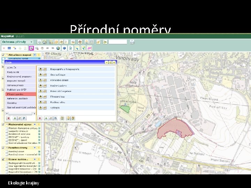This screenshot has height=188, width=251.
Task: Select the zoom-in magnifier tool highlighted in magenta
Action: point(31,48)
